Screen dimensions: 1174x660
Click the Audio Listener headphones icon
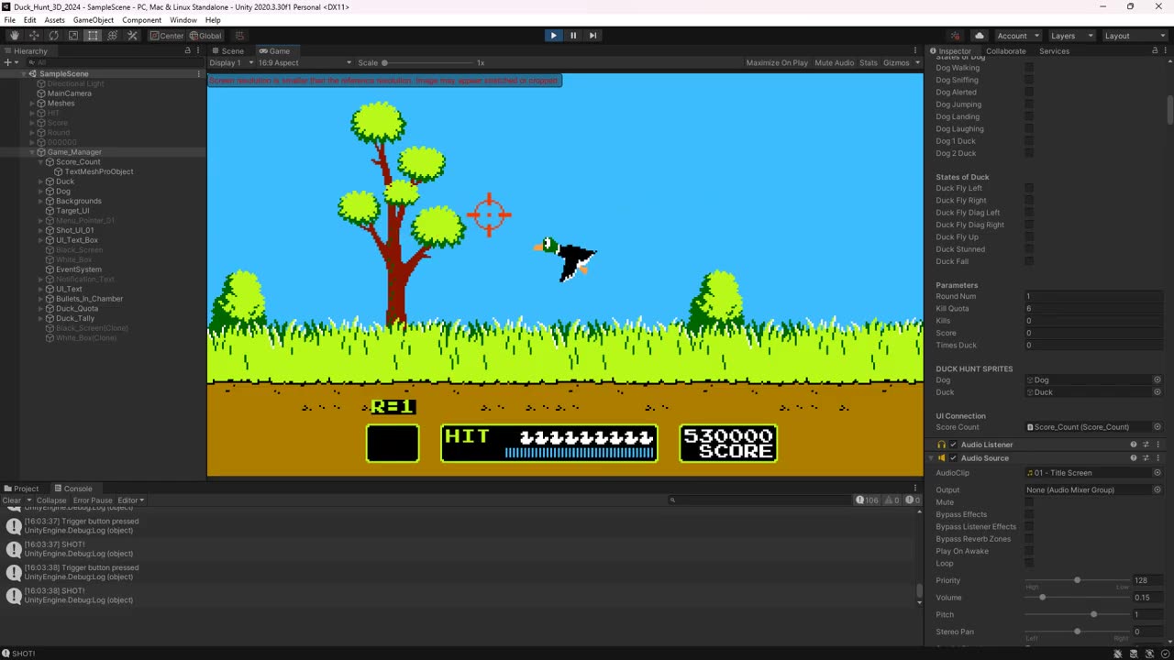coord(942,445)
